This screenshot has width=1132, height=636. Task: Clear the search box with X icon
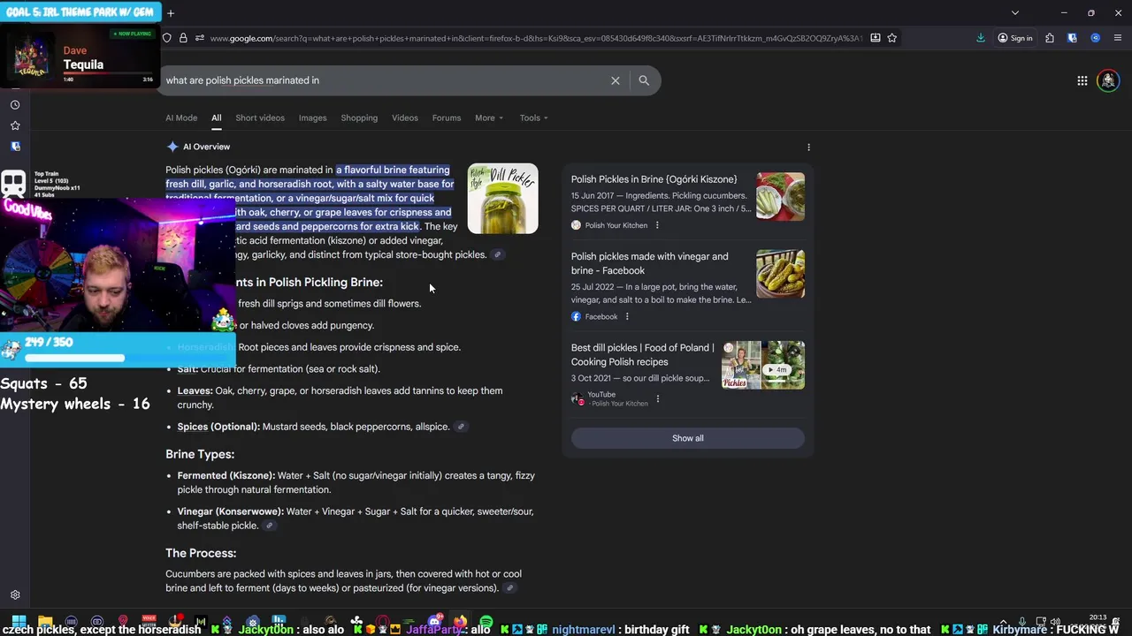tap(616, 80)
